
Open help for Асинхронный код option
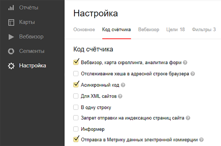tap(123, 85)
